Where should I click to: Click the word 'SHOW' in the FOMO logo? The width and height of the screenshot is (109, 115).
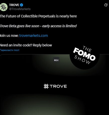point(82,60)
